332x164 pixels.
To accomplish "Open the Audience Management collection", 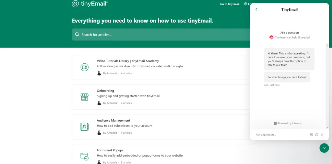I will click(x=113, y=120).
